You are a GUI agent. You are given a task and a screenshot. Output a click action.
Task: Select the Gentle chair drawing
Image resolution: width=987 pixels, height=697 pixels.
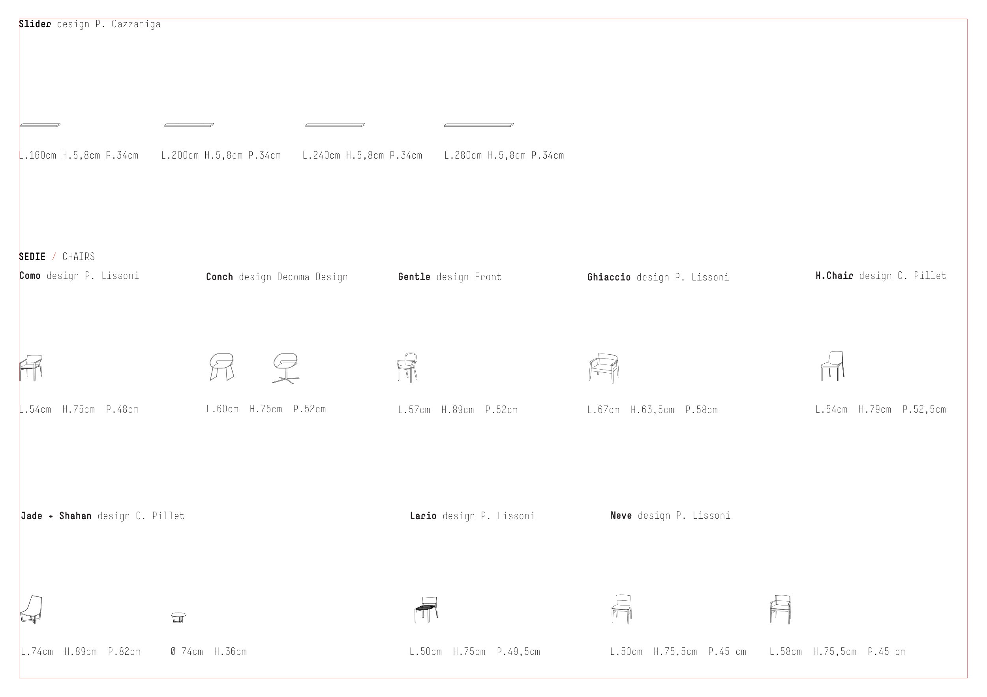(x=407, y=368)
